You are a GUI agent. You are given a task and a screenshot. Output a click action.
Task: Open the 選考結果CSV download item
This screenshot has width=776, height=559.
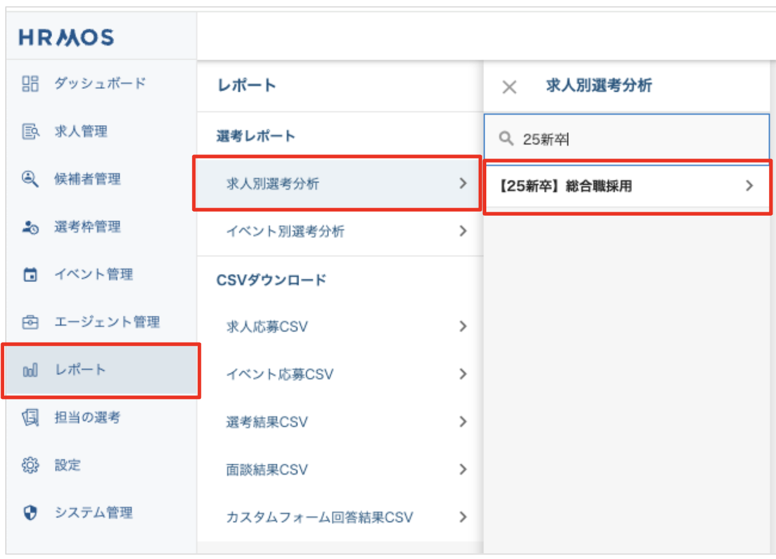coord(267,422)
